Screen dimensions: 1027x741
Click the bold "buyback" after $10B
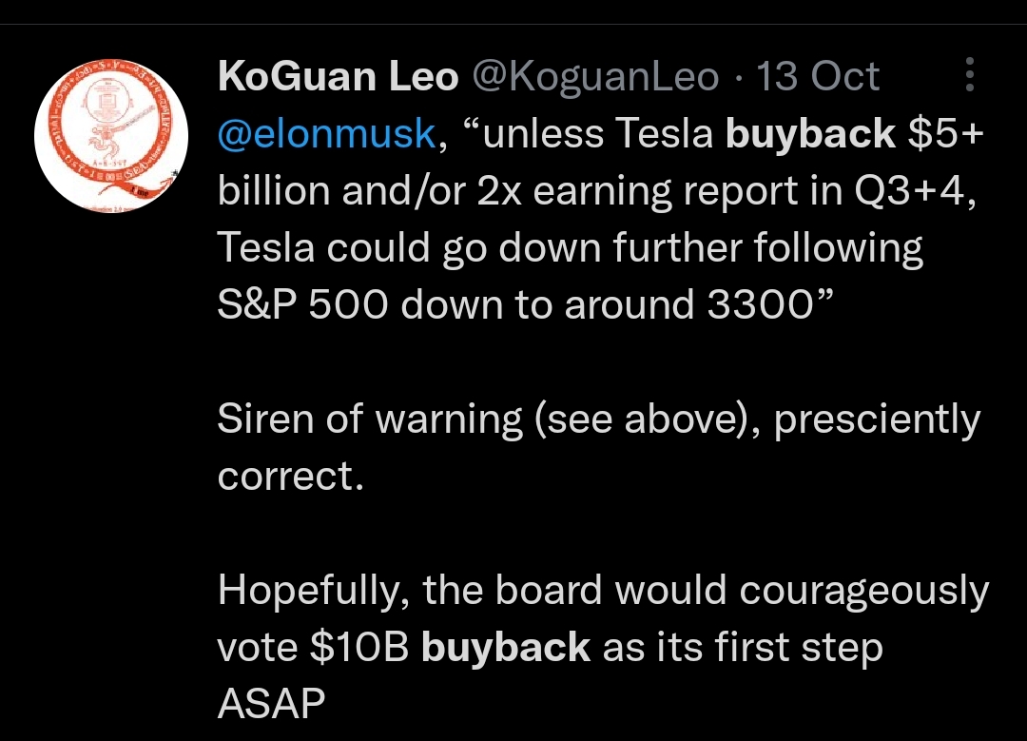pos(505,648)
